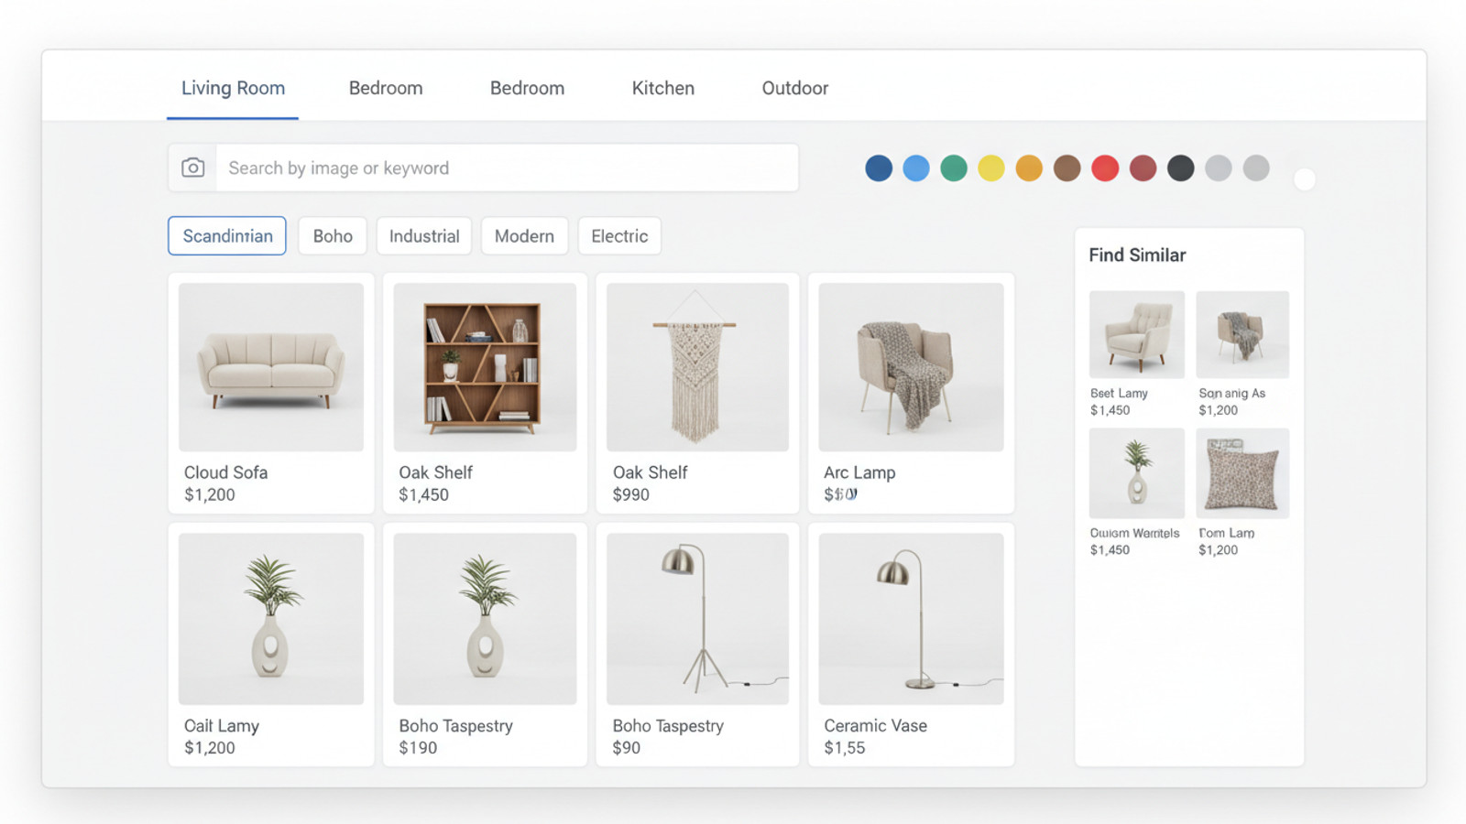Click the 'Ceramic Vase' product name
This screenshot has height=824, width=1466.
coord(875,726)
